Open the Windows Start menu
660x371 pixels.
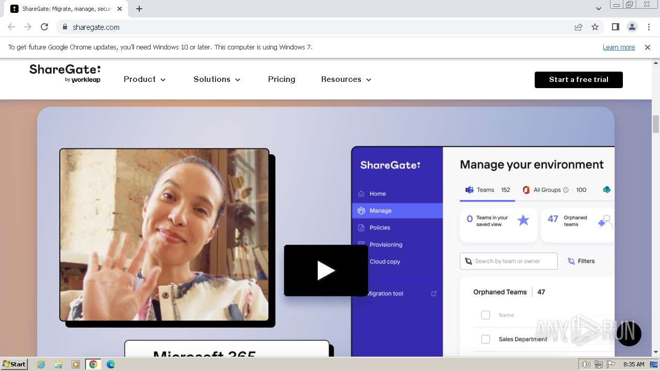(x=14, y=364)
